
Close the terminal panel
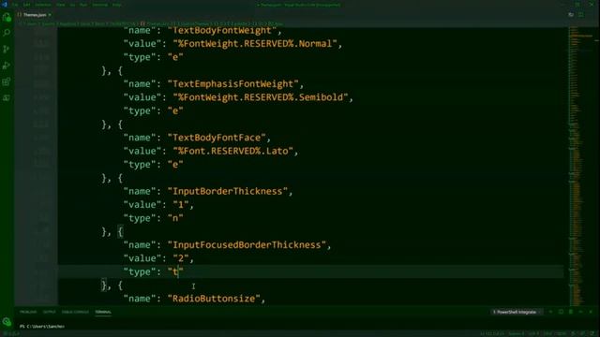591,312
